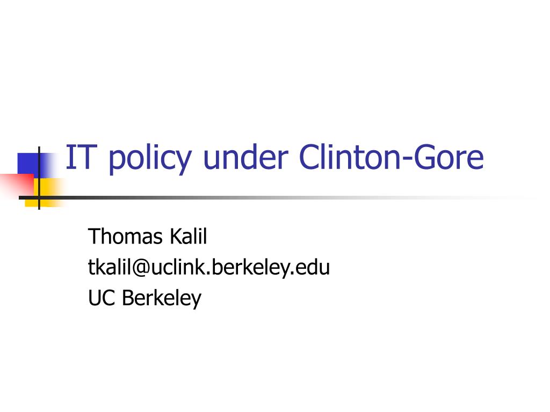Viewport: 550px width, 412px height.
Task: Click the word 'under' in the title
Action: pos(245,157)
